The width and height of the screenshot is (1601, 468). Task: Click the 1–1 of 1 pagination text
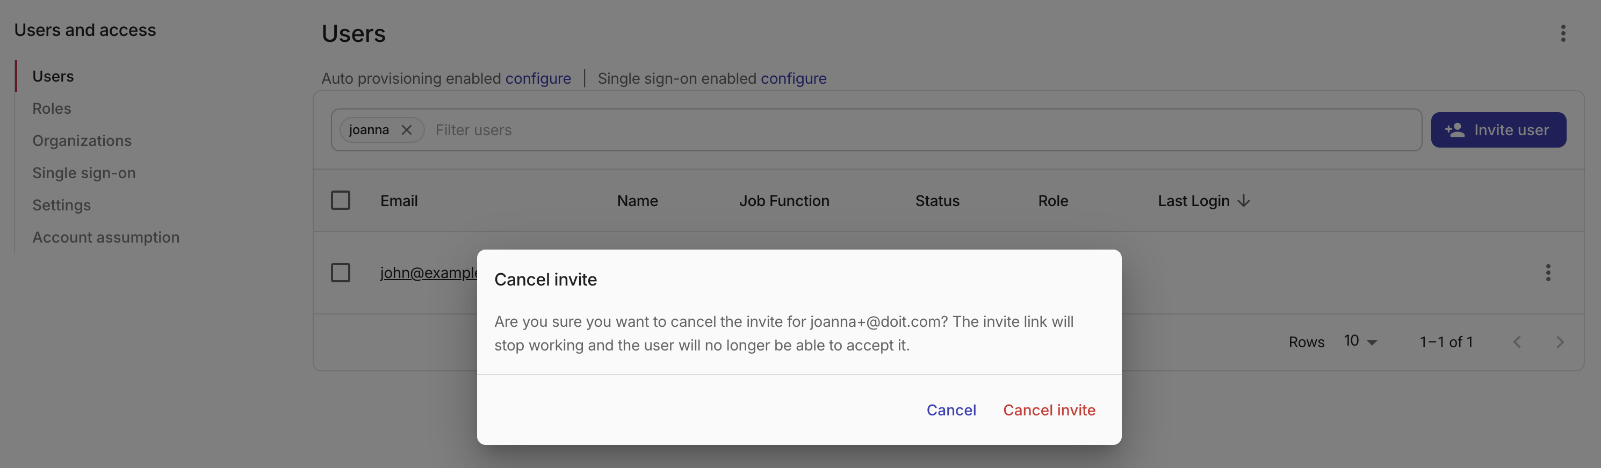click(x=1446, y=342)
